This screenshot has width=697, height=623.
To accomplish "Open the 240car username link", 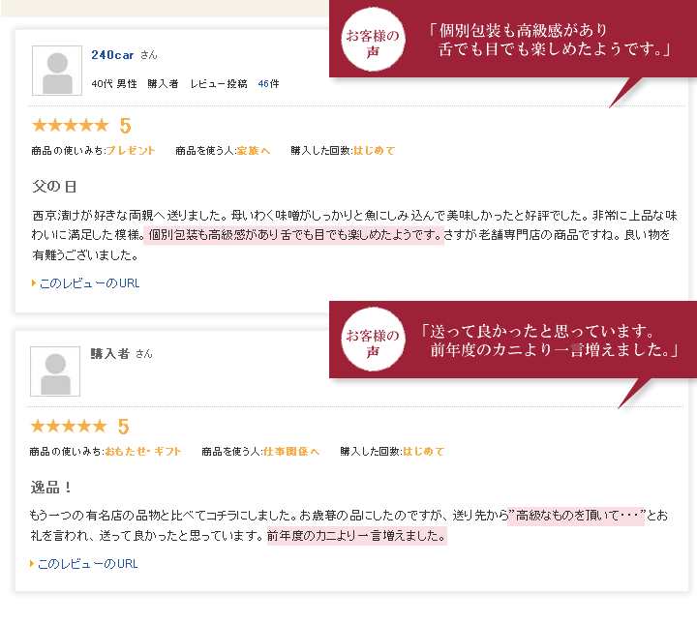I will click(x=112, y=55).
